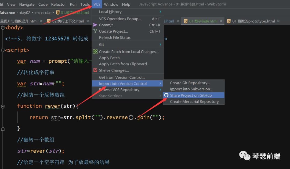This screenshot has height=169, width=290.
Task: Click HTML file icon in breadcrumb
Action: click(58, 13)
